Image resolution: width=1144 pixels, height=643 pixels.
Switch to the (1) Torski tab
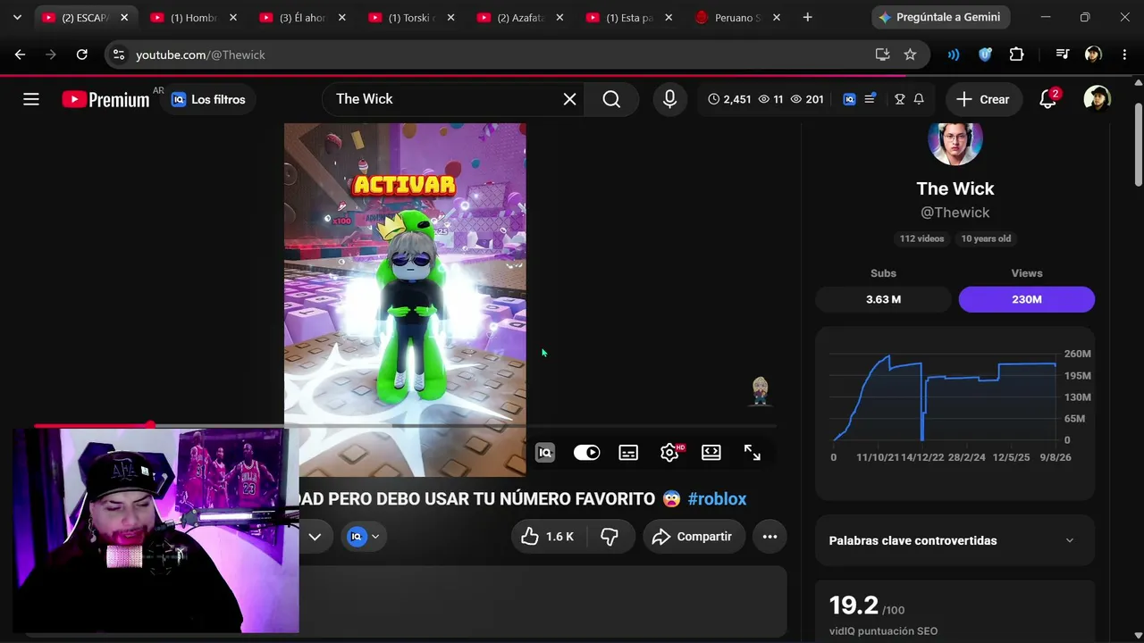411,17
